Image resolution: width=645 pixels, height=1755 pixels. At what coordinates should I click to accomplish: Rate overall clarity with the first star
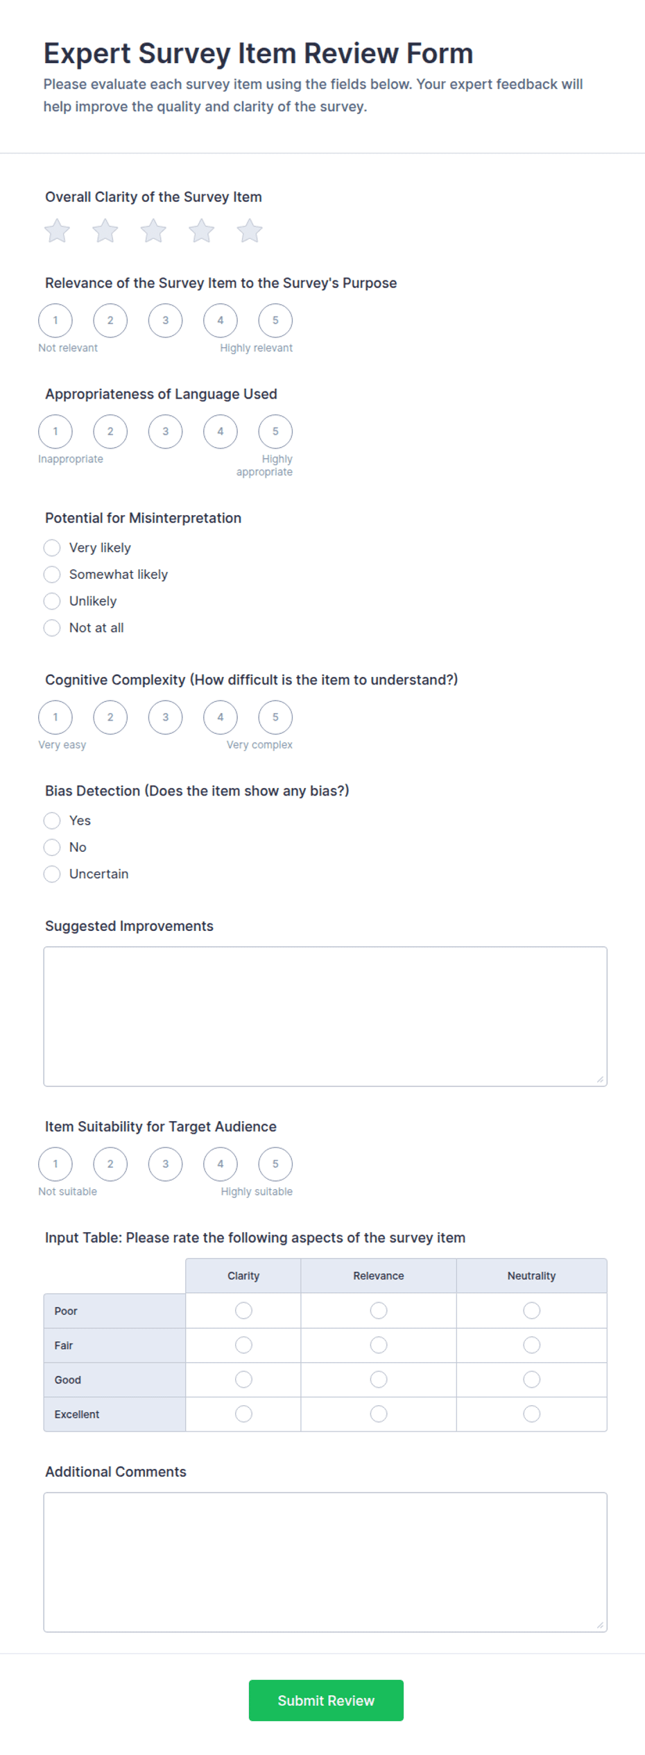point(57,231)
